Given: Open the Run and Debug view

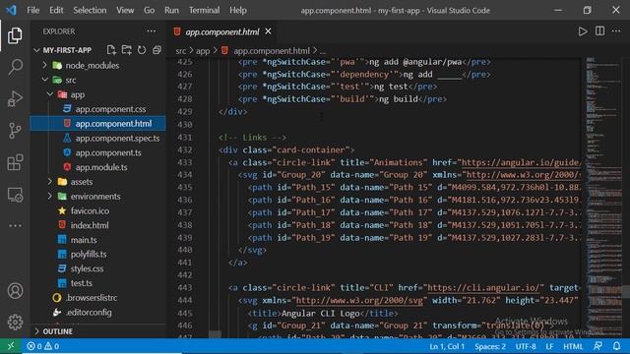Looking at the screenshot, I should 15,98.
